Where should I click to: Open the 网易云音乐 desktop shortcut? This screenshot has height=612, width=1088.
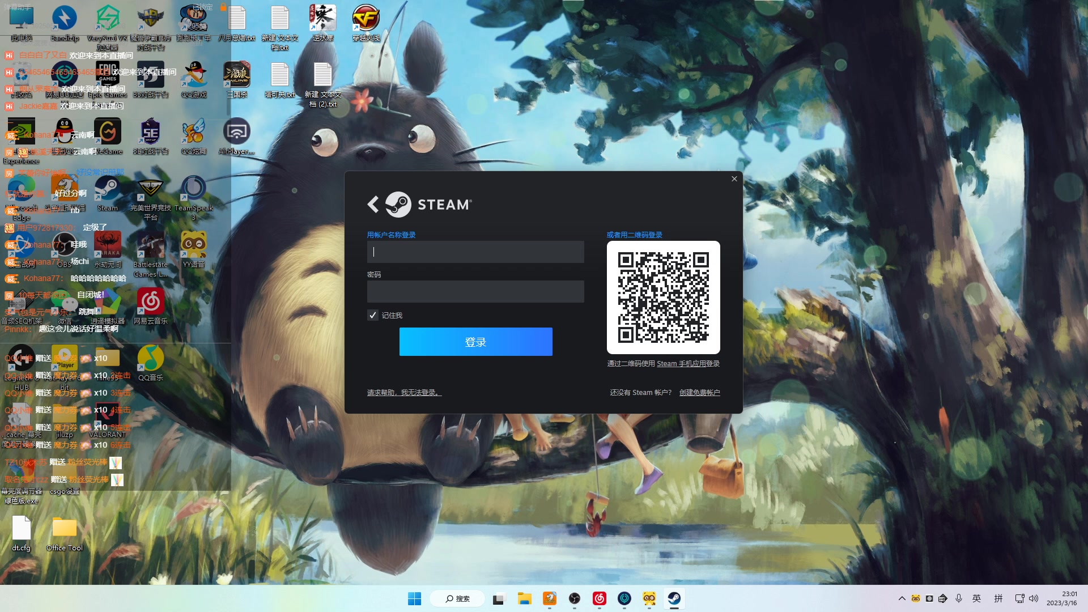tap(151, 307)
